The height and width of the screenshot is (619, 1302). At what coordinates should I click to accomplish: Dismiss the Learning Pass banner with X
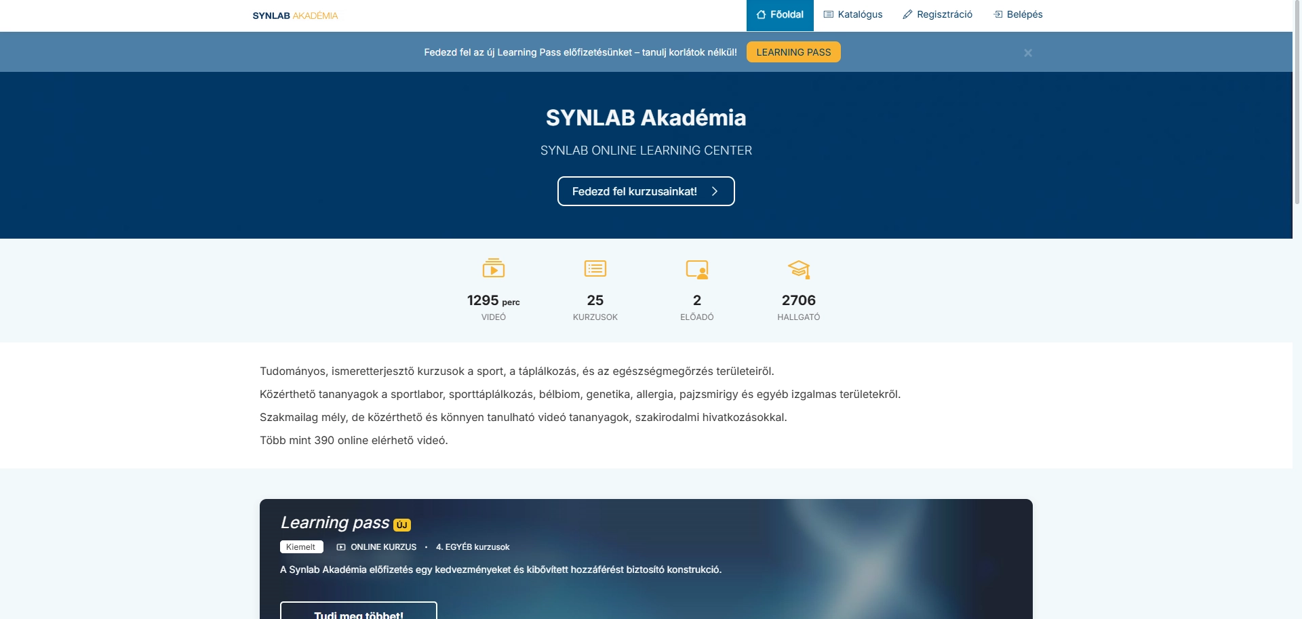click(x=1027, y=53)
